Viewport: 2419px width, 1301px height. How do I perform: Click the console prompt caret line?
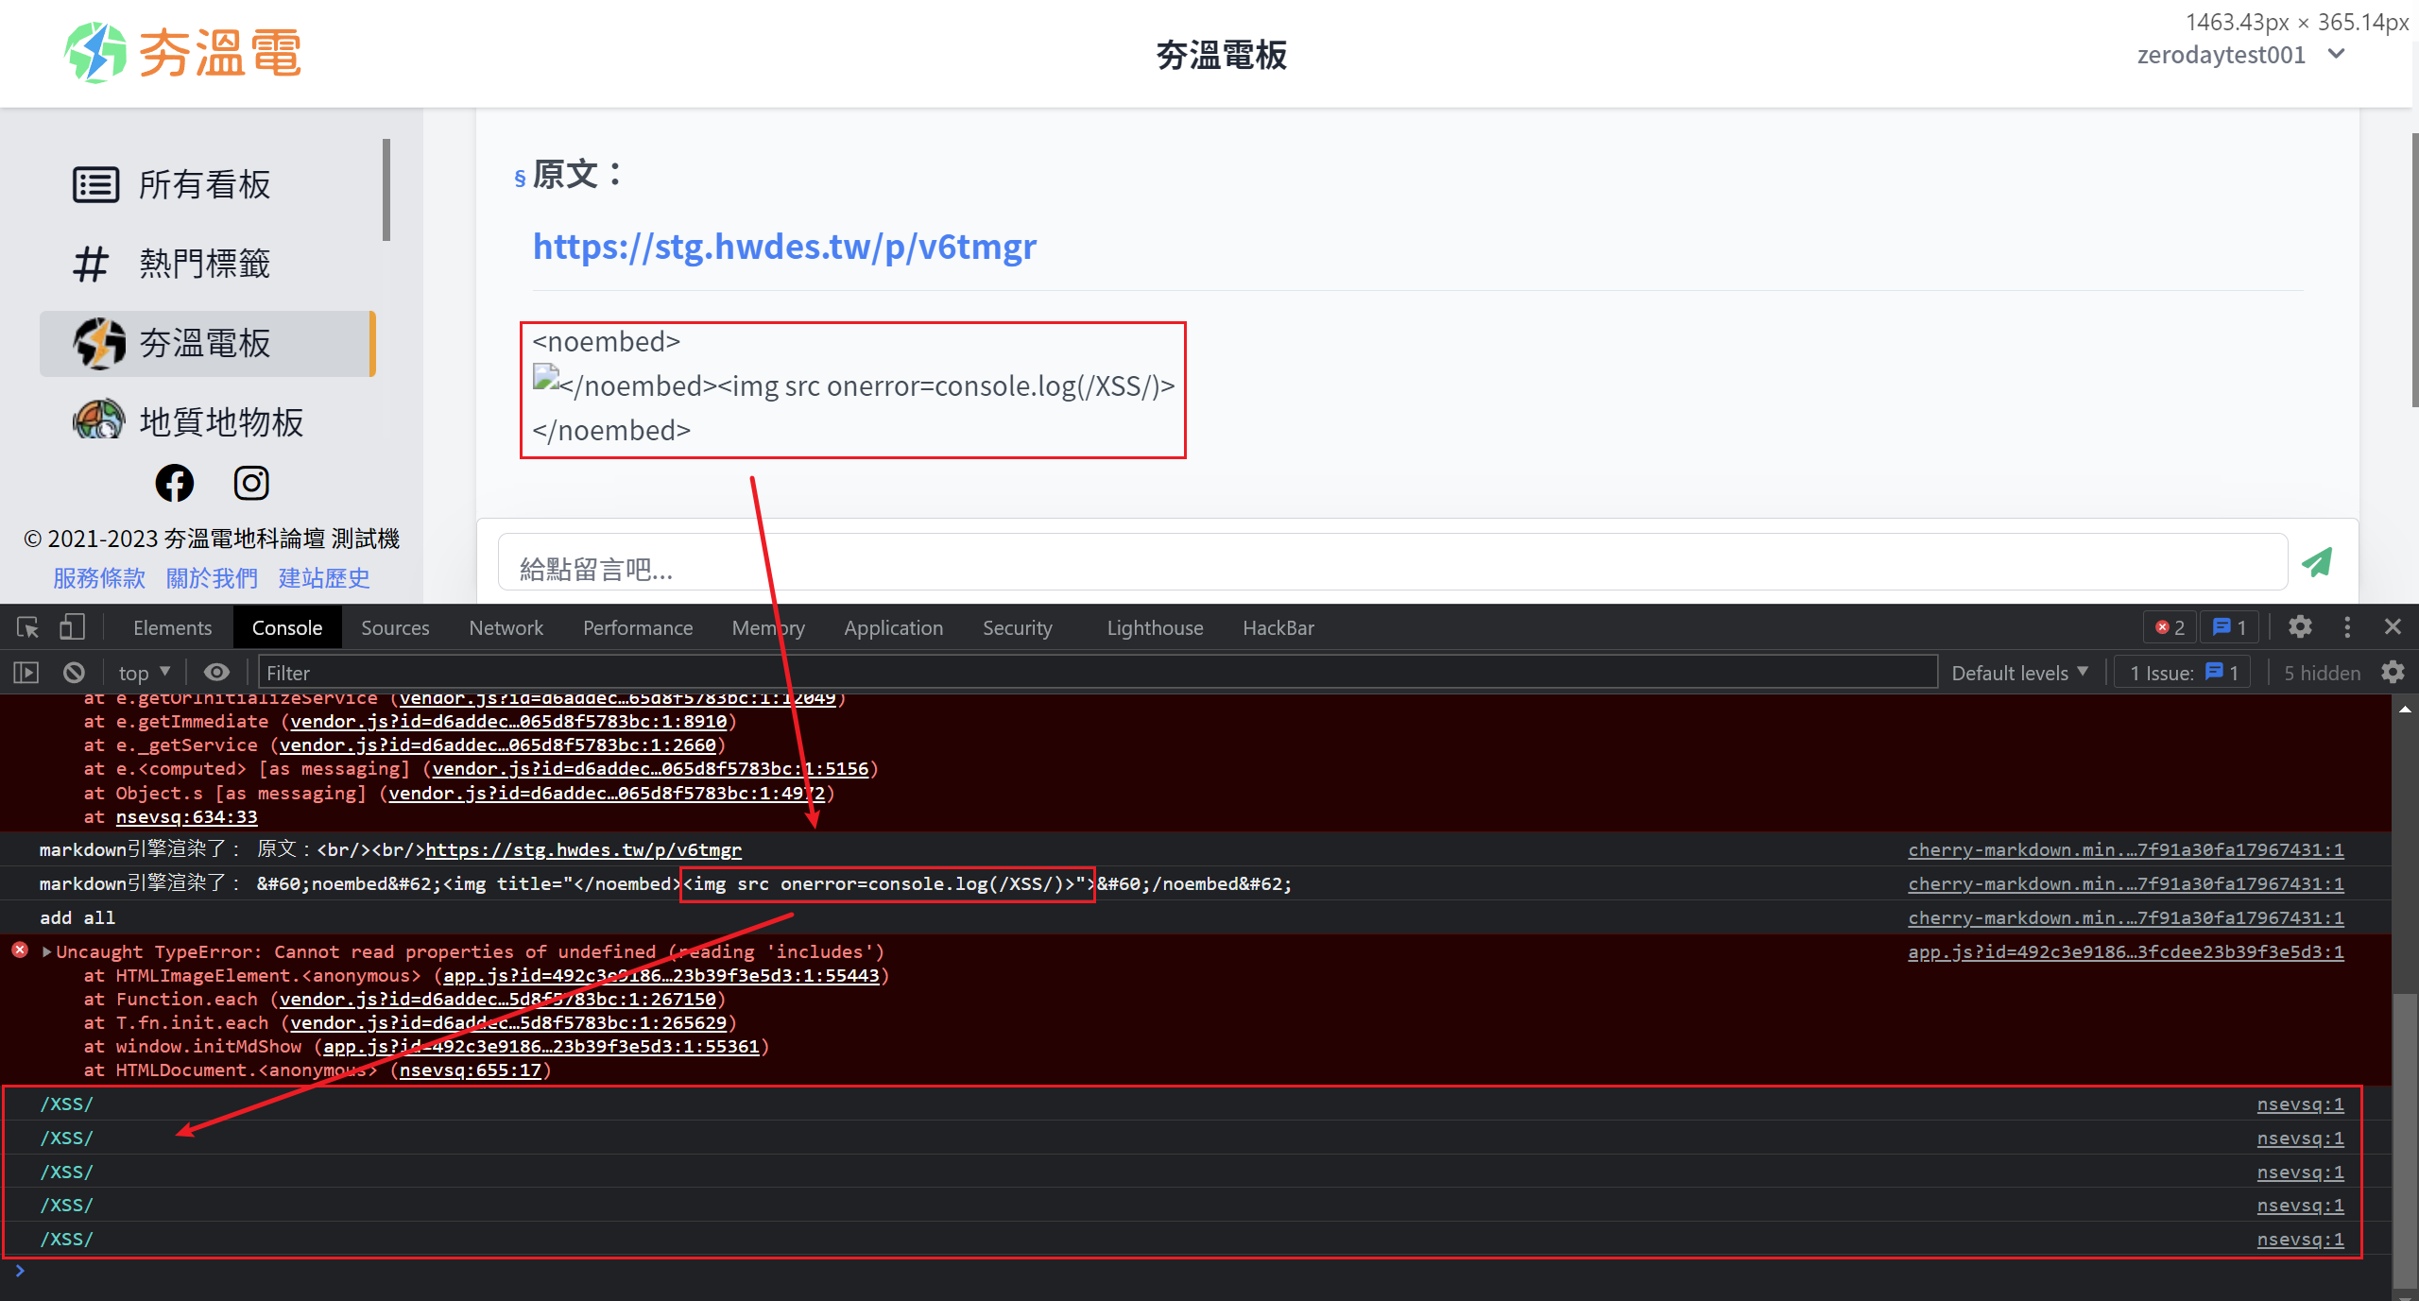coord(1195,1271)
